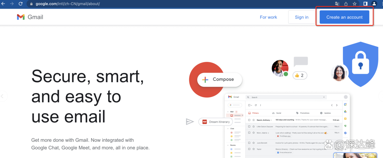Screen dimensions: 383x158
Task: Select the highlighted inbox item under Mail
Action: (235, 115)
